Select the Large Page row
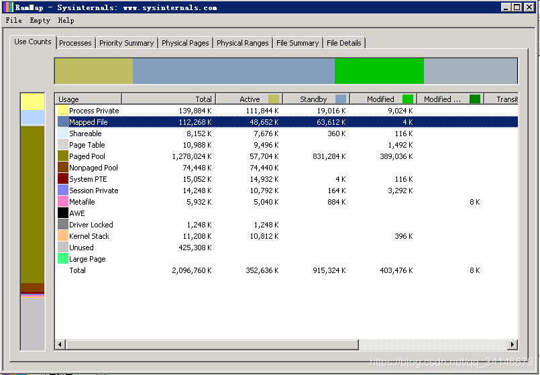This screenshot has width=540, height=375. pyautogui.click(x=286, y=258)
